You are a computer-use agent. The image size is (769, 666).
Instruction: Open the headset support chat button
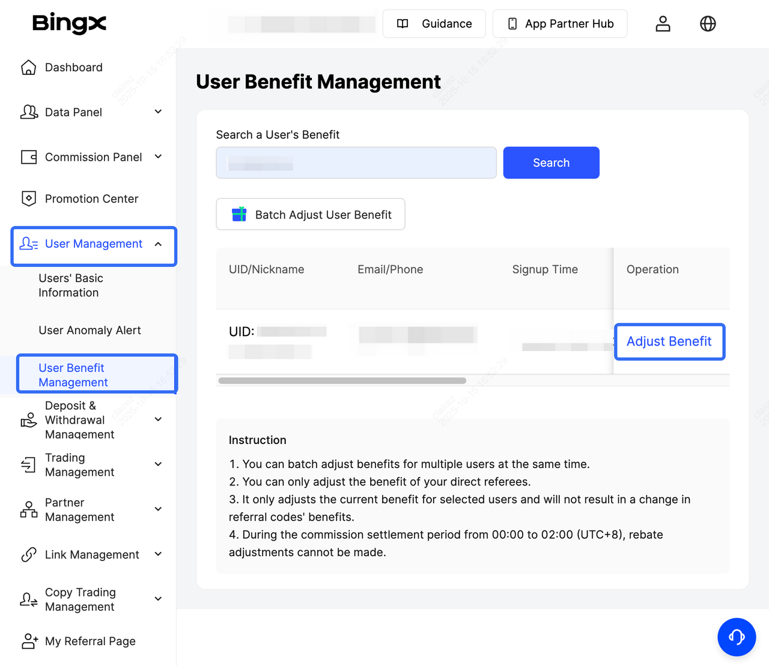(x=736, y=637)
